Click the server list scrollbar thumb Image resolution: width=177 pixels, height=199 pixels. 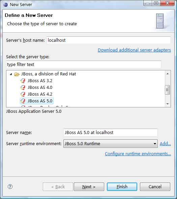pos(168,90)
